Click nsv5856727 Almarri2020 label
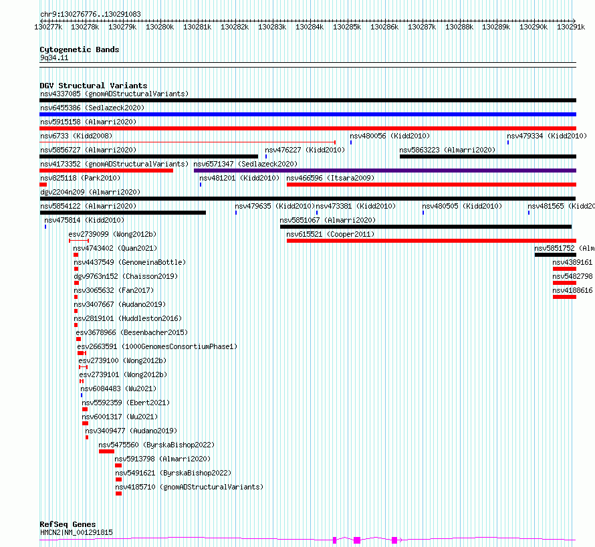The width and height of the screenshot is (595, 547). coord(88,150)
